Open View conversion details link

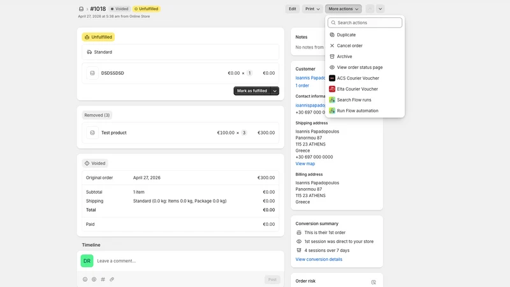tap(319, 260)
